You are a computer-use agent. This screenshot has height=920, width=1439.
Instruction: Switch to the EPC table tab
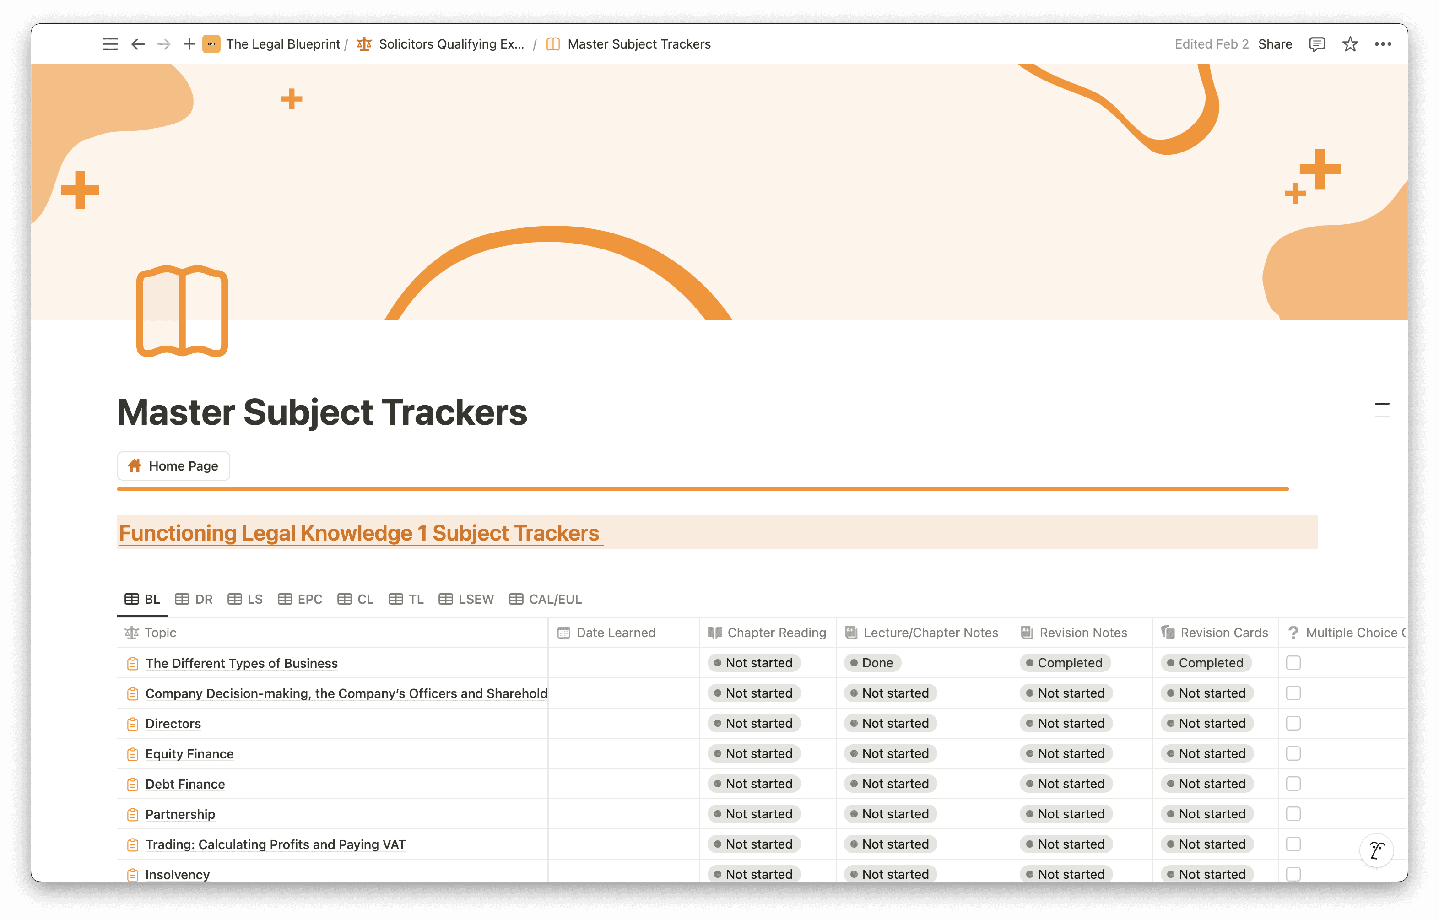[300, 599]
